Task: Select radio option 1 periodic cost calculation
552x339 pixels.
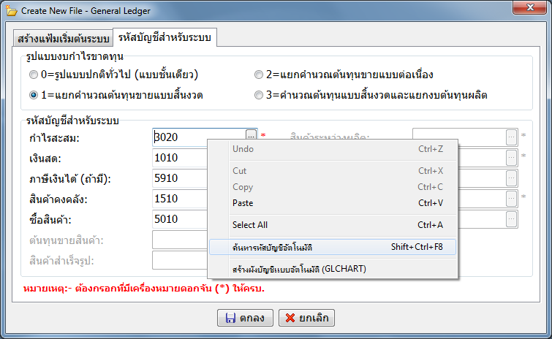Action: tap(34, 95)
